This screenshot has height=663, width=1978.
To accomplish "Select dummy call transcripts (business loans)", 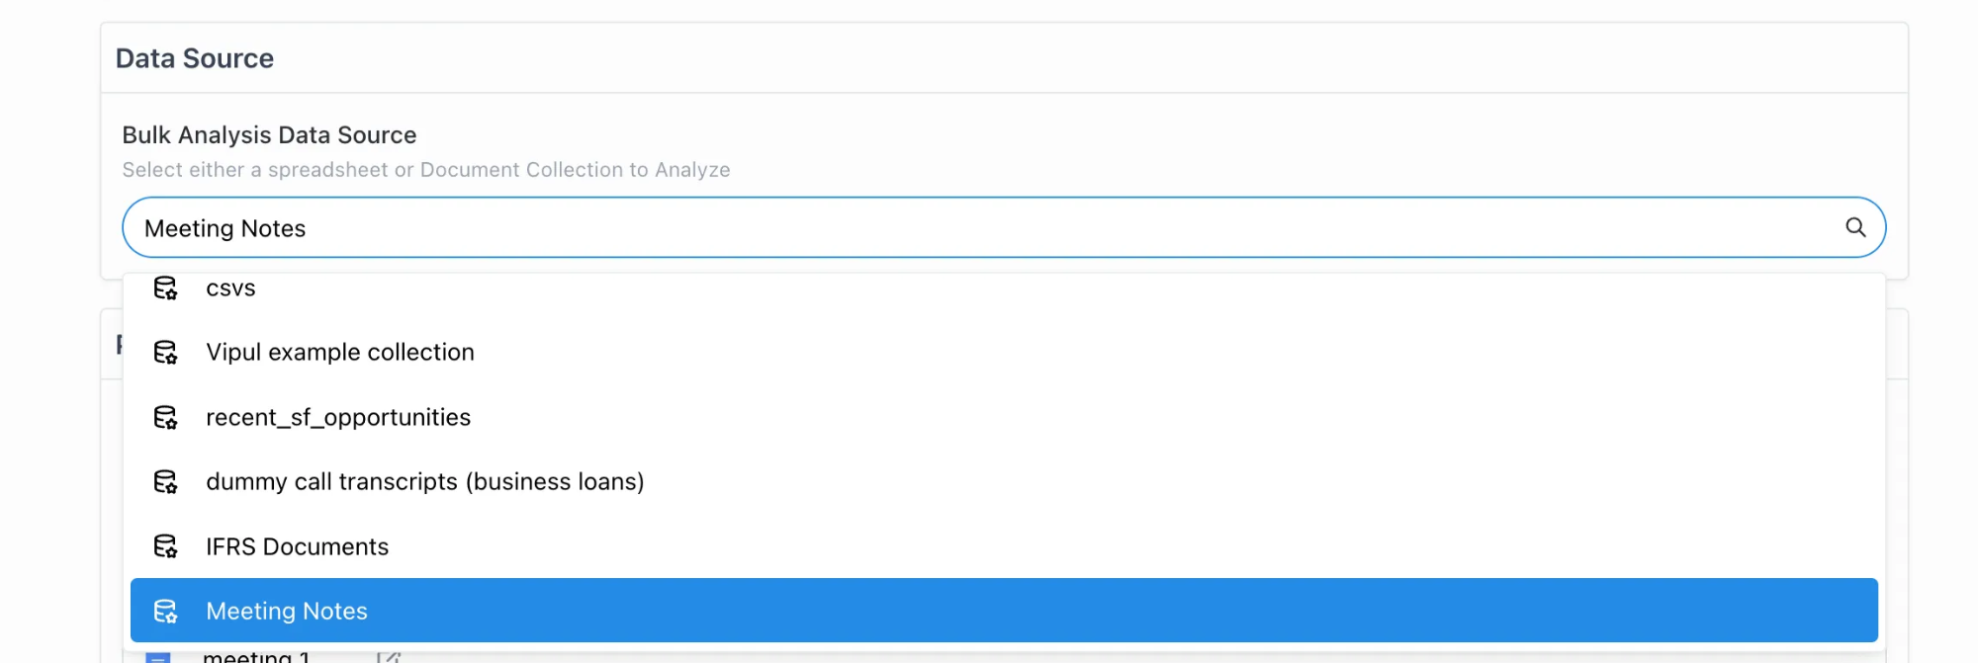I will 424,482.
